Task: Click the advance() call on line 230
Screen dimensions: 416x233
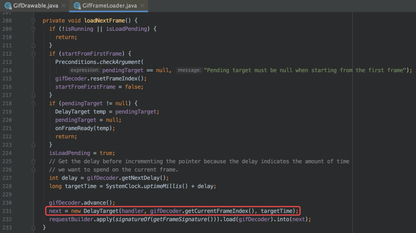Action: (x=97, y=203)
